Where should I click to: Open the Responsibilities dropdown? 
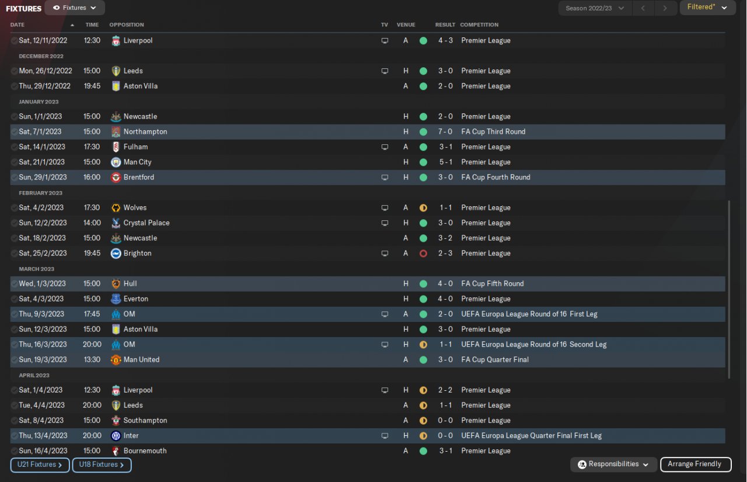click(613, 464)
